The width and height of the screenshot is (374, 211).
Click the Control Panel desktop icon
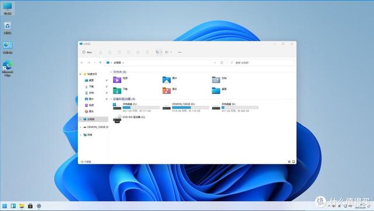[8, 48]
